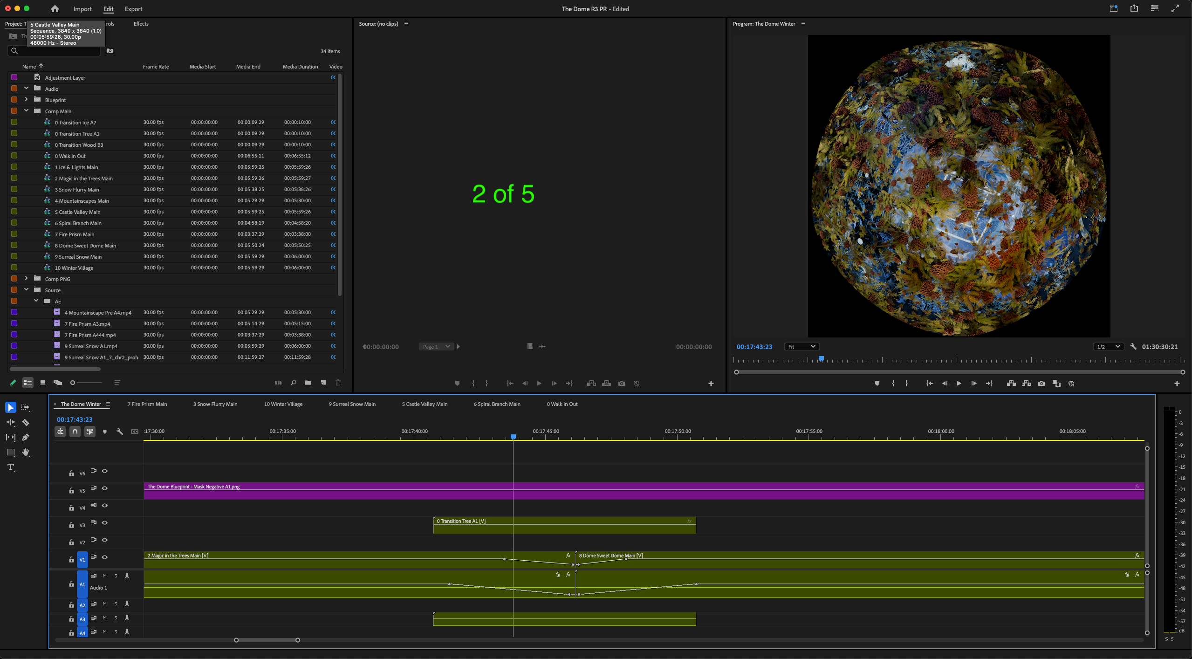1192x659 pixels.
Task: Click the Home icon
Action: click(55, 9)
